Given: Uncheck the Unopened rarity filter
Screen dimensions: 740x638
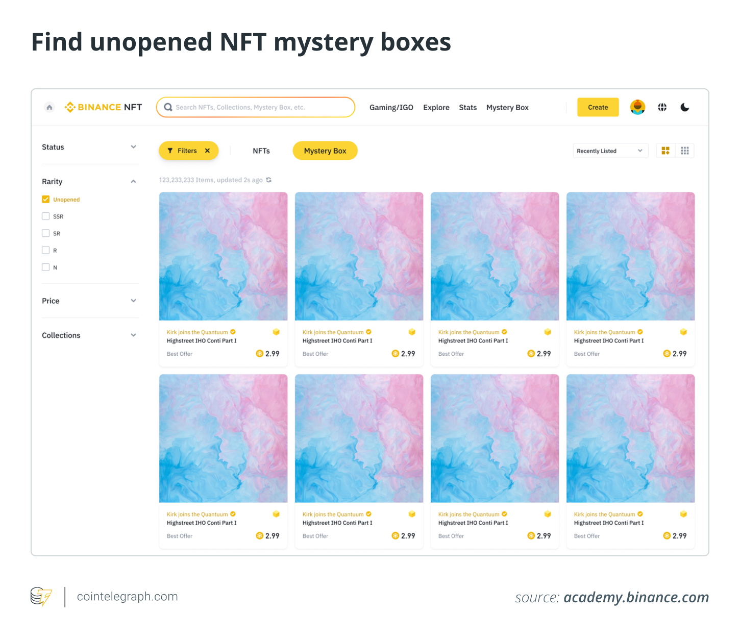Looking at the screenshot, I should point(45,199).
